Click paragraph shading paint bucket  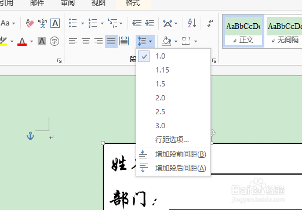[x=166, y=41]
